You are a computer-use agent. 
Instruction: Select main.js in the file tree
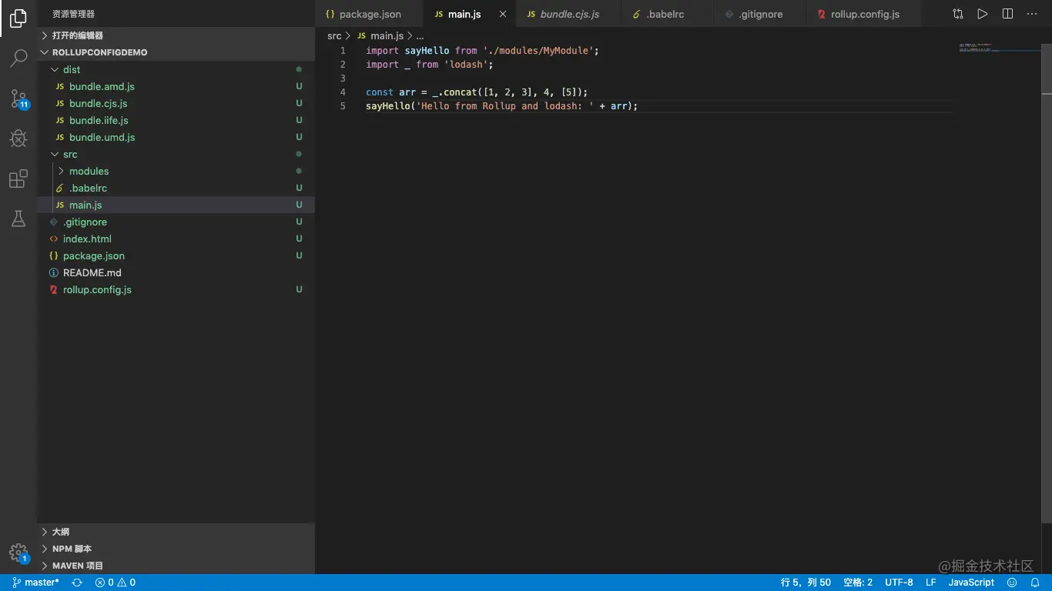tap(176, 205)
